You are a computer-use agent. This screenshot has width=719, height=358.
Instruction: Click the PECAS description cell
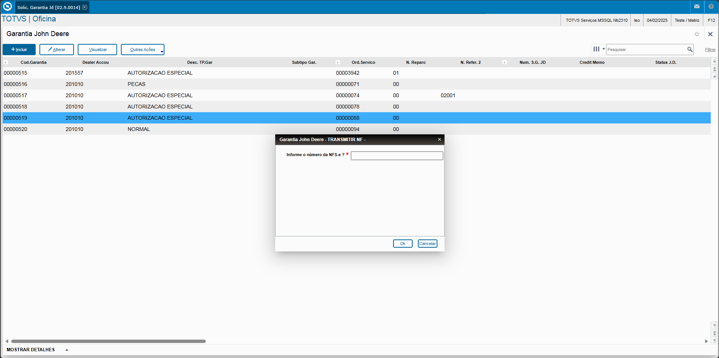pos(136,84)
